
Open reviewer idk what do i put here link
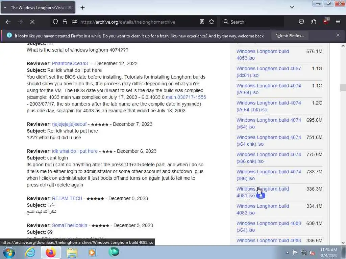[x=75, y=151]
